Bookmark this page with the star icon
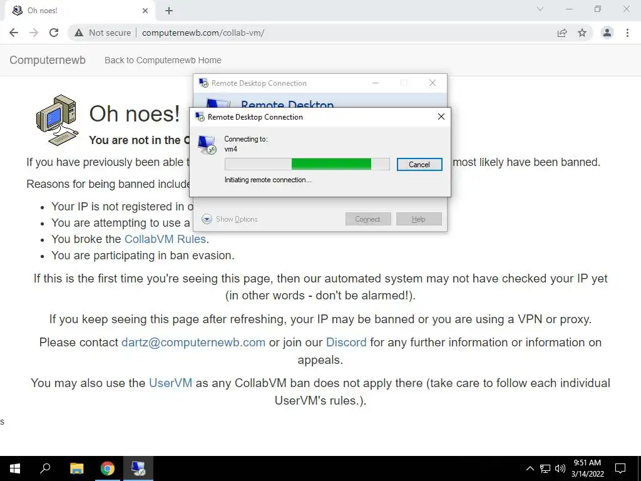Image resolution: width=641 pixels, height=481 pixels. pos(582,33)
